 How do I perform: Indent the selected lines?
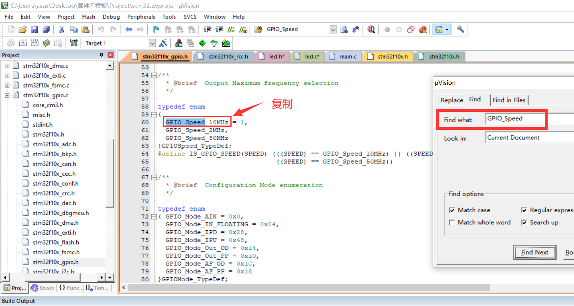[208, 29]
